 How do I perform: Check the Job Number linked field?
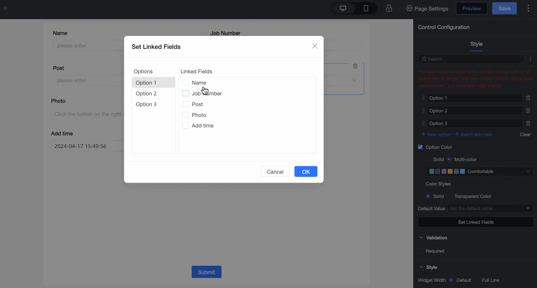(186, 93)
